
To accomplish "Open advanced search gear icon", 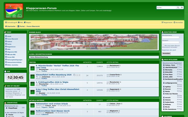I will pyautogui.click(x=182, y=8).
